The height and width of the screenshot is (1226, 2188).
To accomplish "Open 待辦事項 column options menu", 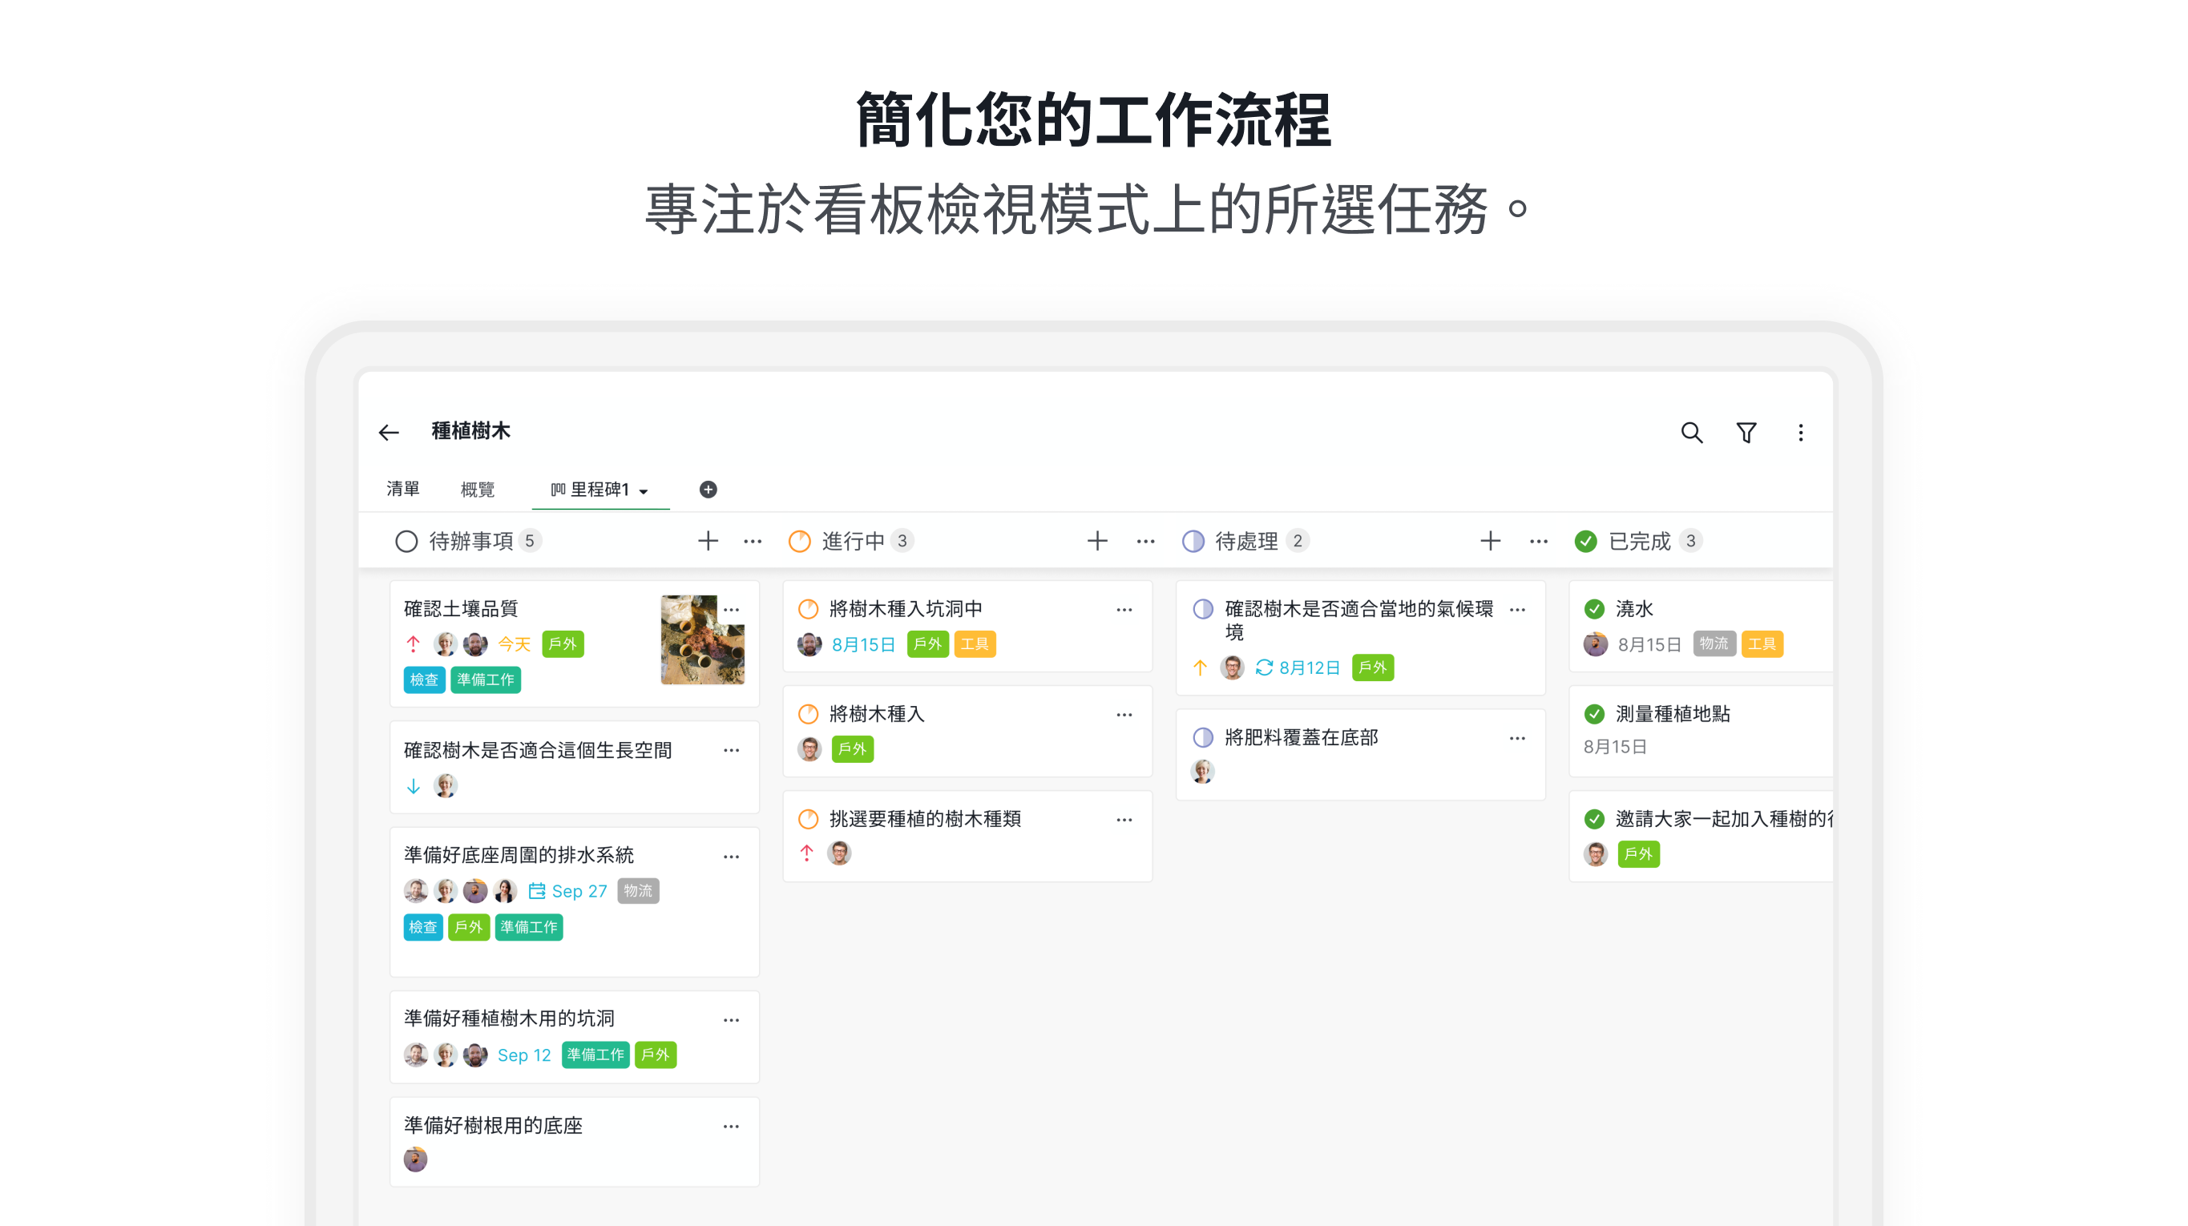I will click(753, 541).
